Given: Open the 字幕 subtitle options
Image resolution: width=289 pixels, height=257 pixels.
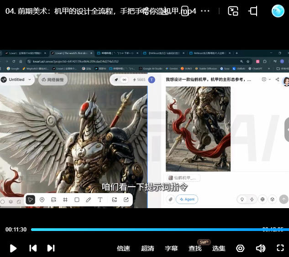Looking at the screenshot, I should tap(171, 248).
